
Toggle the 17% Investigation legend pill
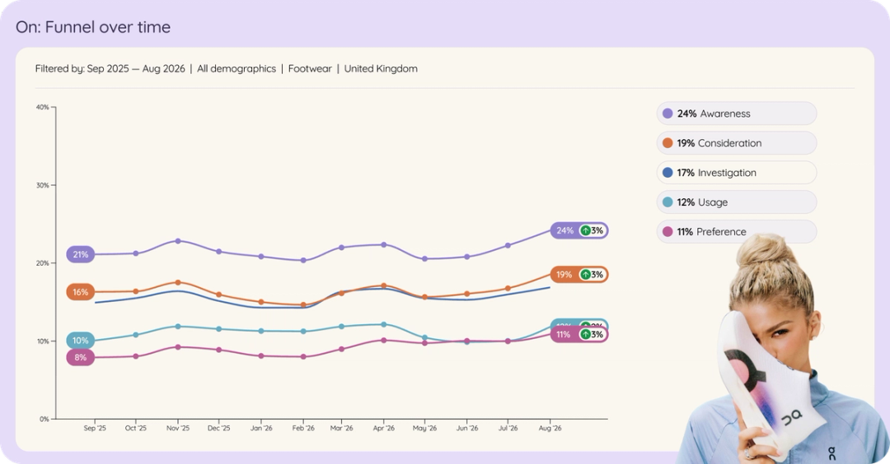click(x=736, y=172)
